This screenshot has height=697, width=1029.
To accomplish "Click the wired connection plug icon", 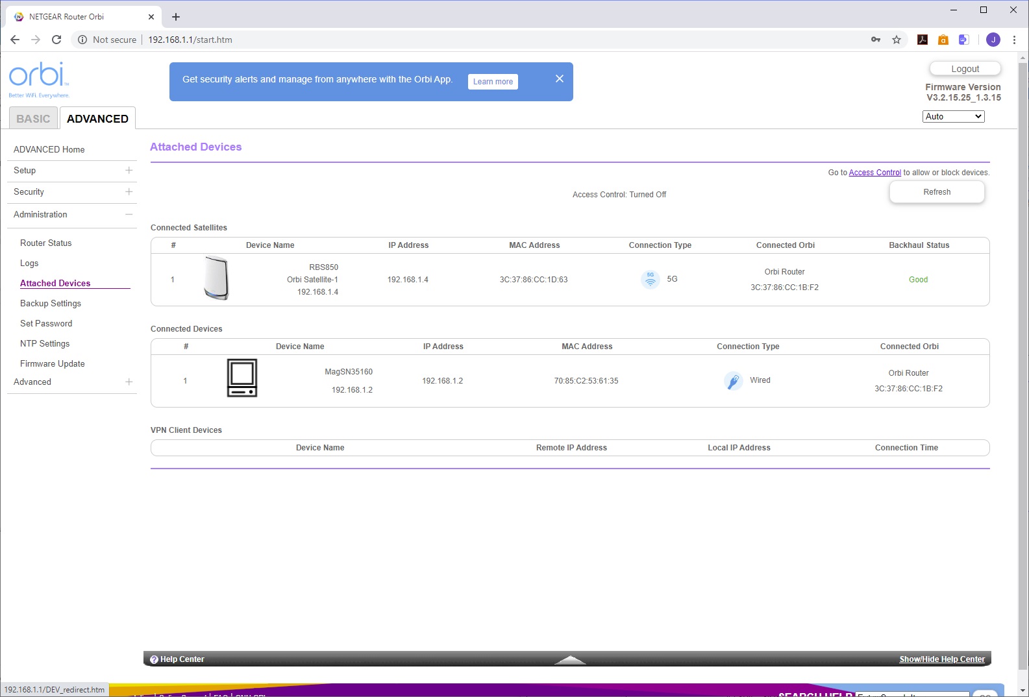I will coord(733,381).
